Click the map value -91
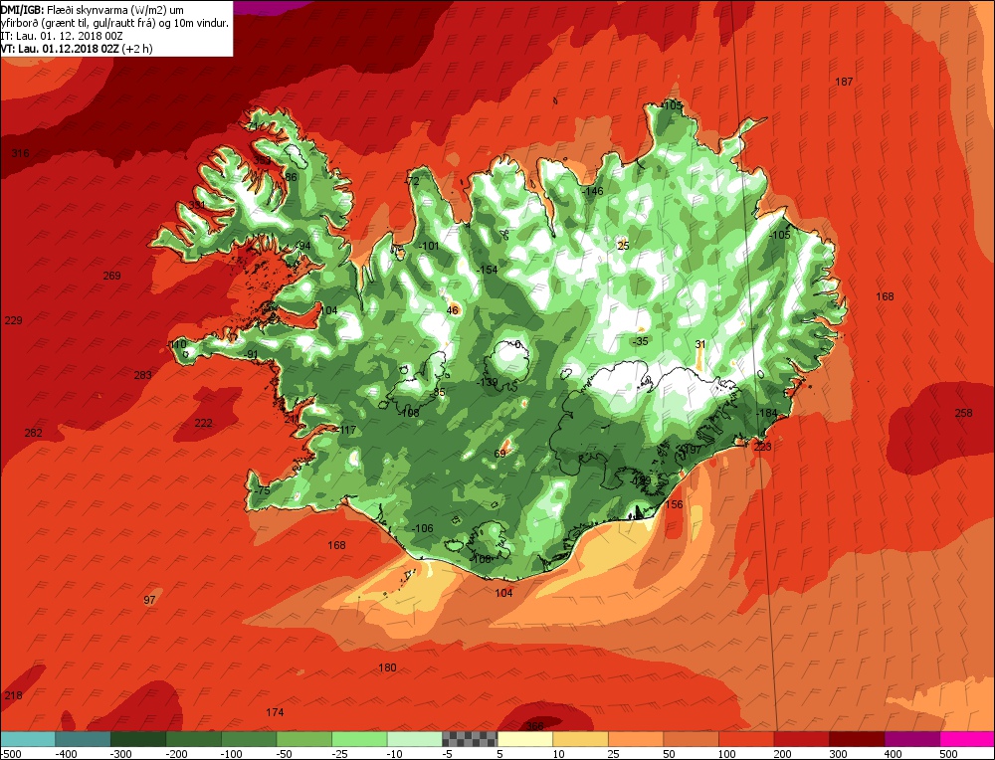Image resolution: width=995 pixels, height=760 pixels. pyautogui.click(x=252, y=354)
